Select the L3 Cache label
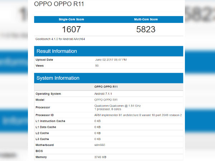 (x=42, y=139)
